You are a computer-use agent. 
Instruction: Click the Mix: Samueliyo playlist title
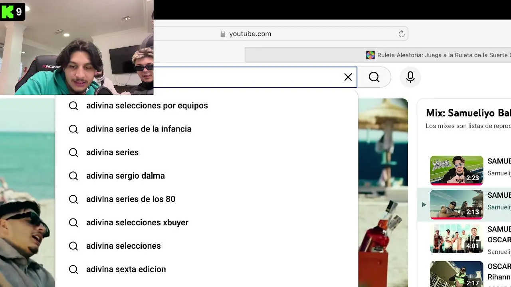tap(468, 113)
